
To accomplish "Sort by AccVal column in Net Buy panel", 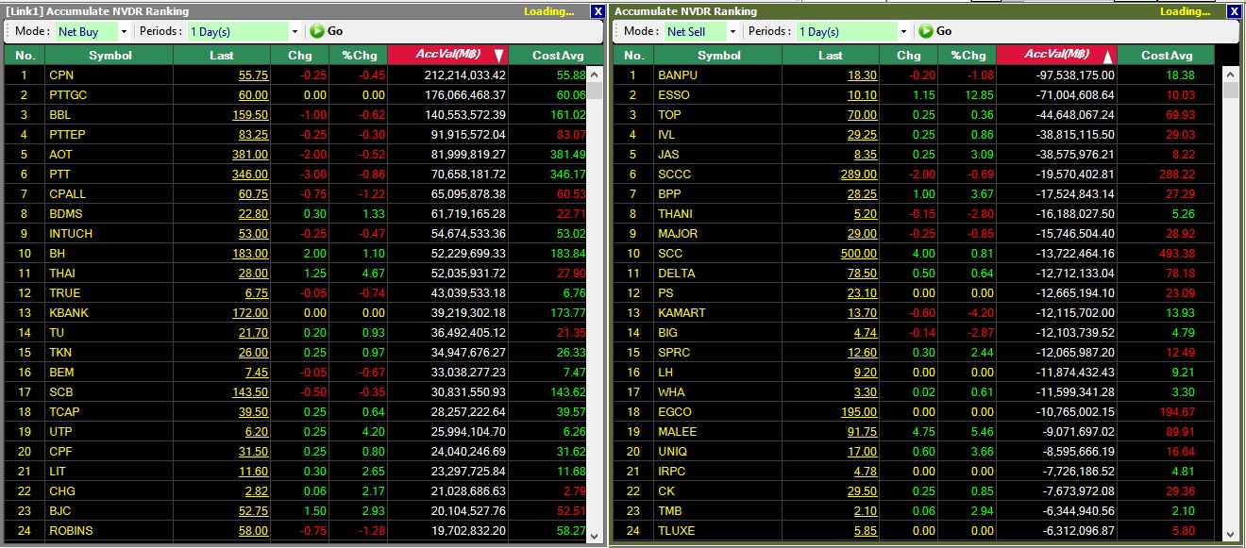I will (x=449, y=55).
